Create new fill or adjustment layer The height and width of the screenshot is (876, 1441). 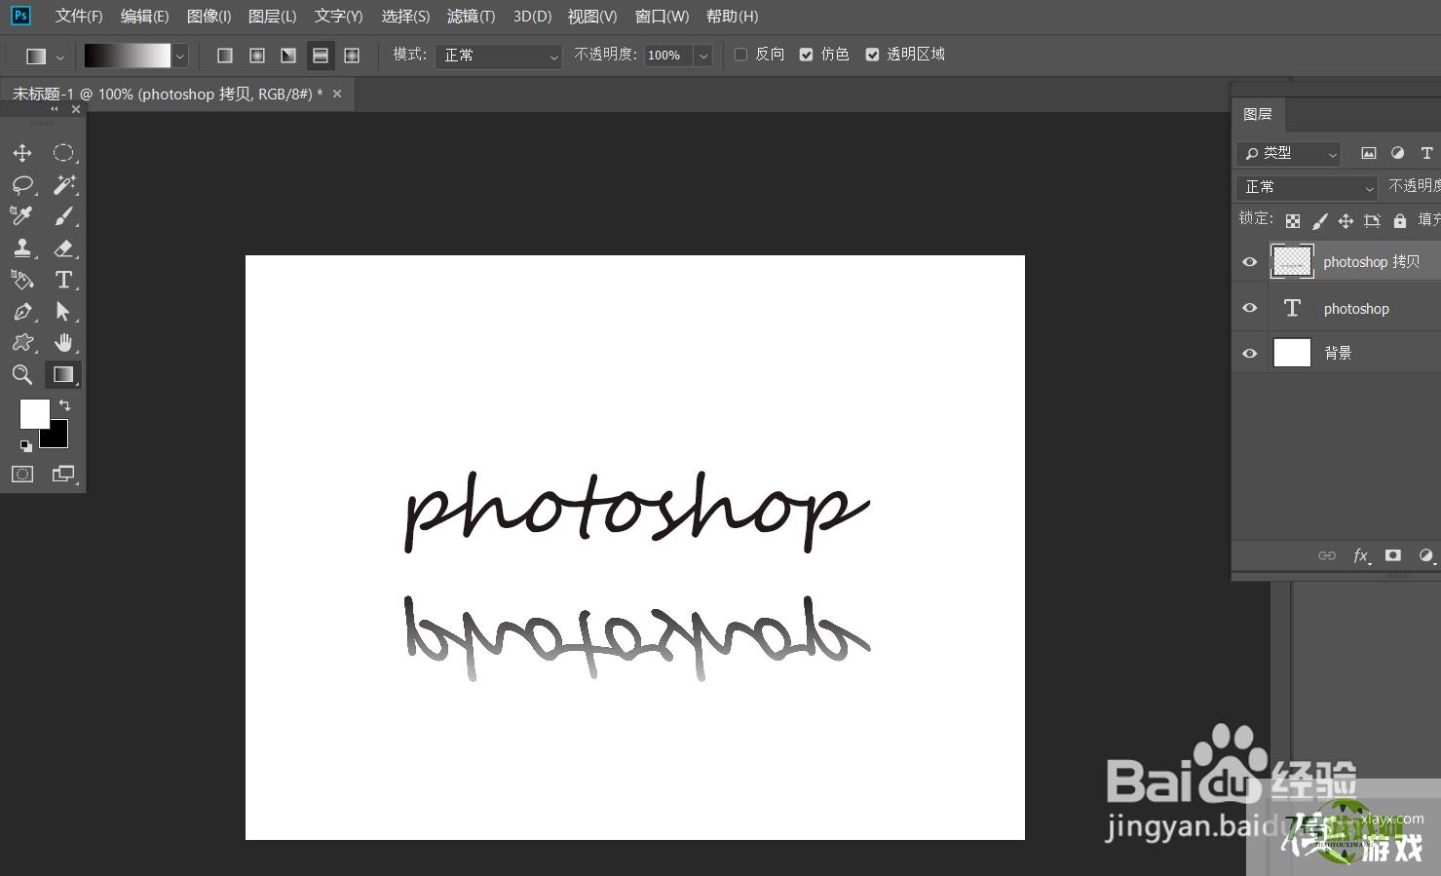(x=1426, y=555)
